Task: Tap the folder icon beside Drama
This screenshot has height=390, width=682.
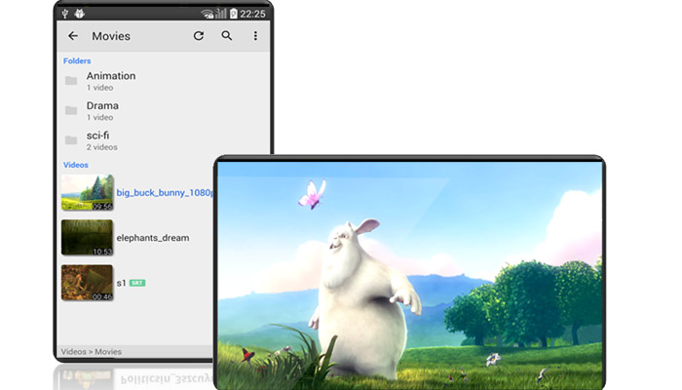Action: tap(71, 110)
